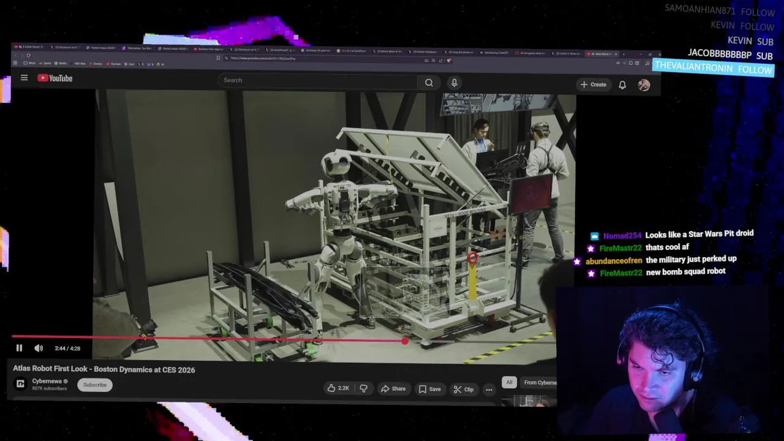
Task: Share the video
Action: coord(393,389)
